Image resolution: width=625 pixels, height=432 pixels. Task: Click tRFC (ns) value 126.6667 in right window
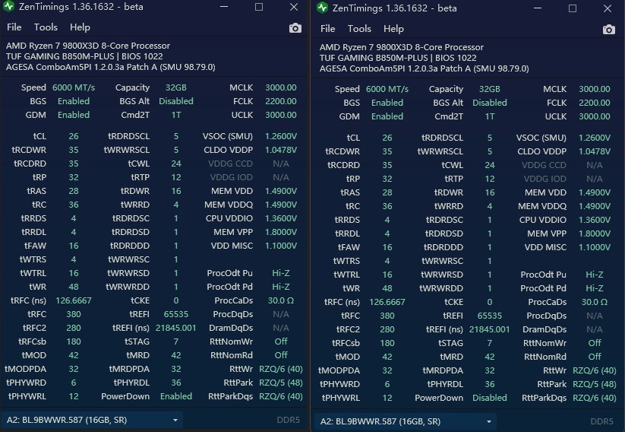coord(387,302)
